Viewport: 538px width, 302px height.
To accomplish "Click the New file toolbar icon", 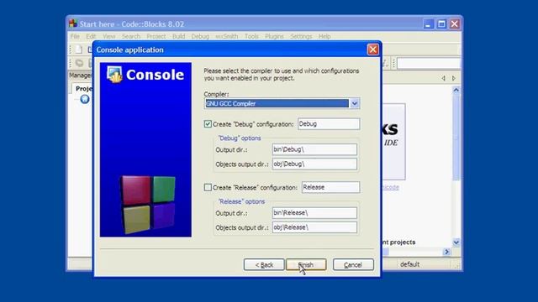I will tap(78, 49).
